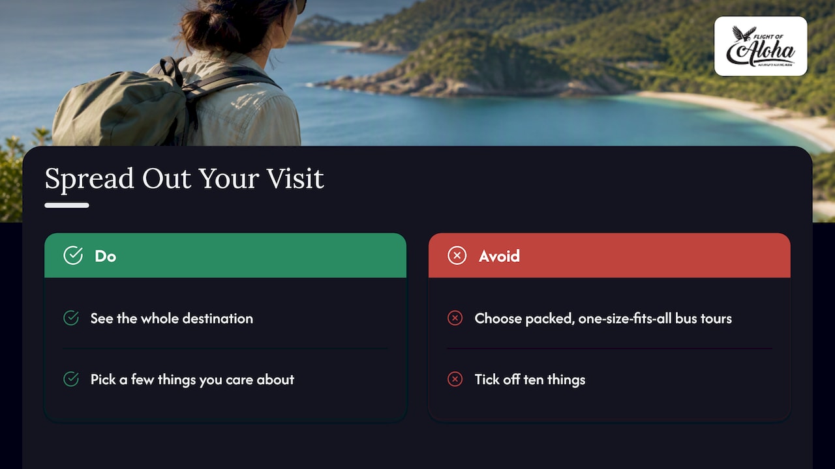Click X icon beside bus tours item
Screen dimensions: 835x469
pos(455,318)
